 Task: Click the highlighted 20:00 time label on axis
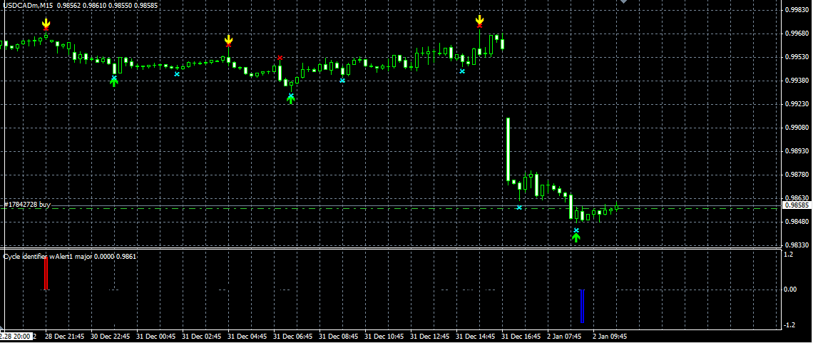(16, 336)
